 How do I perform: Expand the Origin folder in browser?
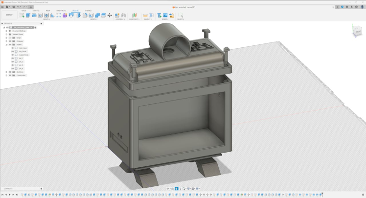pyautogui.click(x=6, y=38)
